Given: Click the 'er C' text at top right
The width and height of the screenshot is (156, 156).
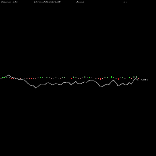Looking at the screenshot, I should (125, 2).
